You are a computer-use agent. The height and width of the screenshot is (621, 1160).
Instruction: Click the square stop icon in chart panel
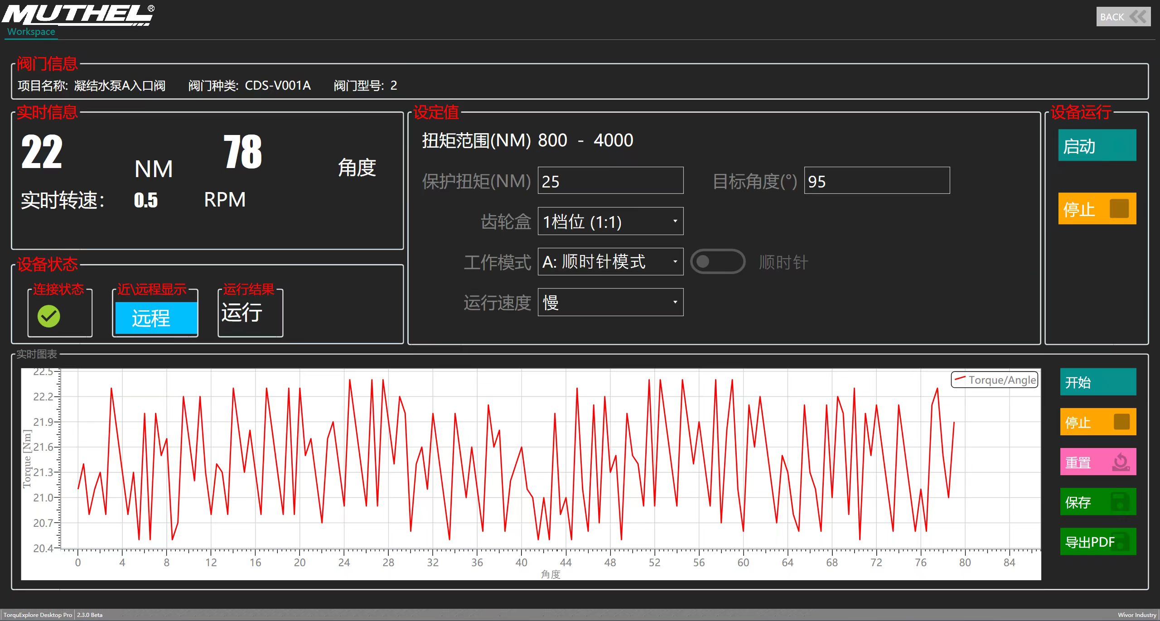tap(1121, 422)
